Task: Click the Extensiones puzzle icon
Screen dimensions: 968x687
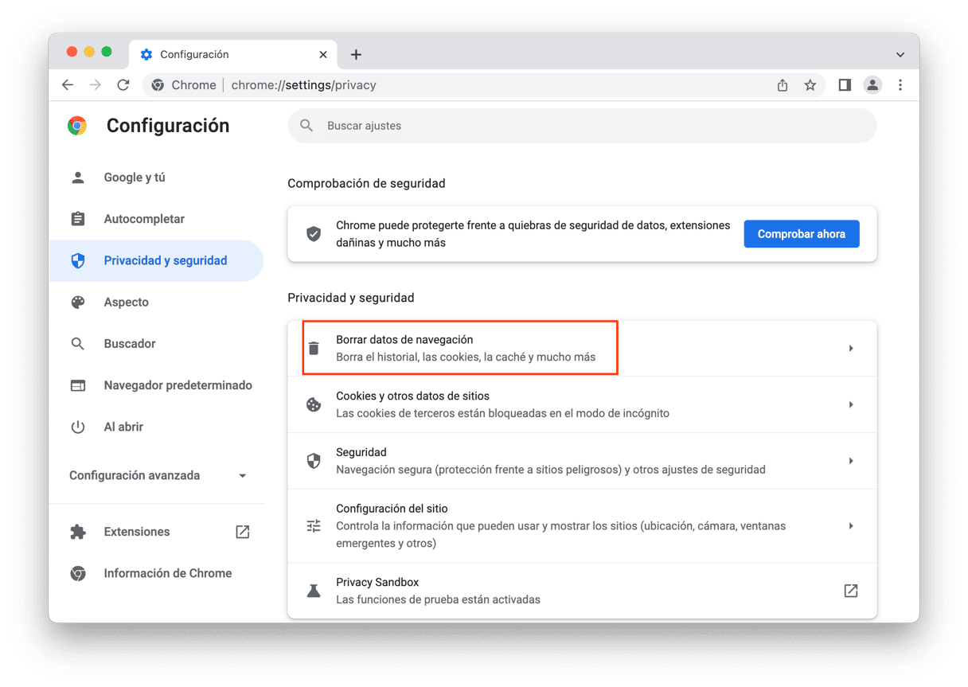Action: 78,532
